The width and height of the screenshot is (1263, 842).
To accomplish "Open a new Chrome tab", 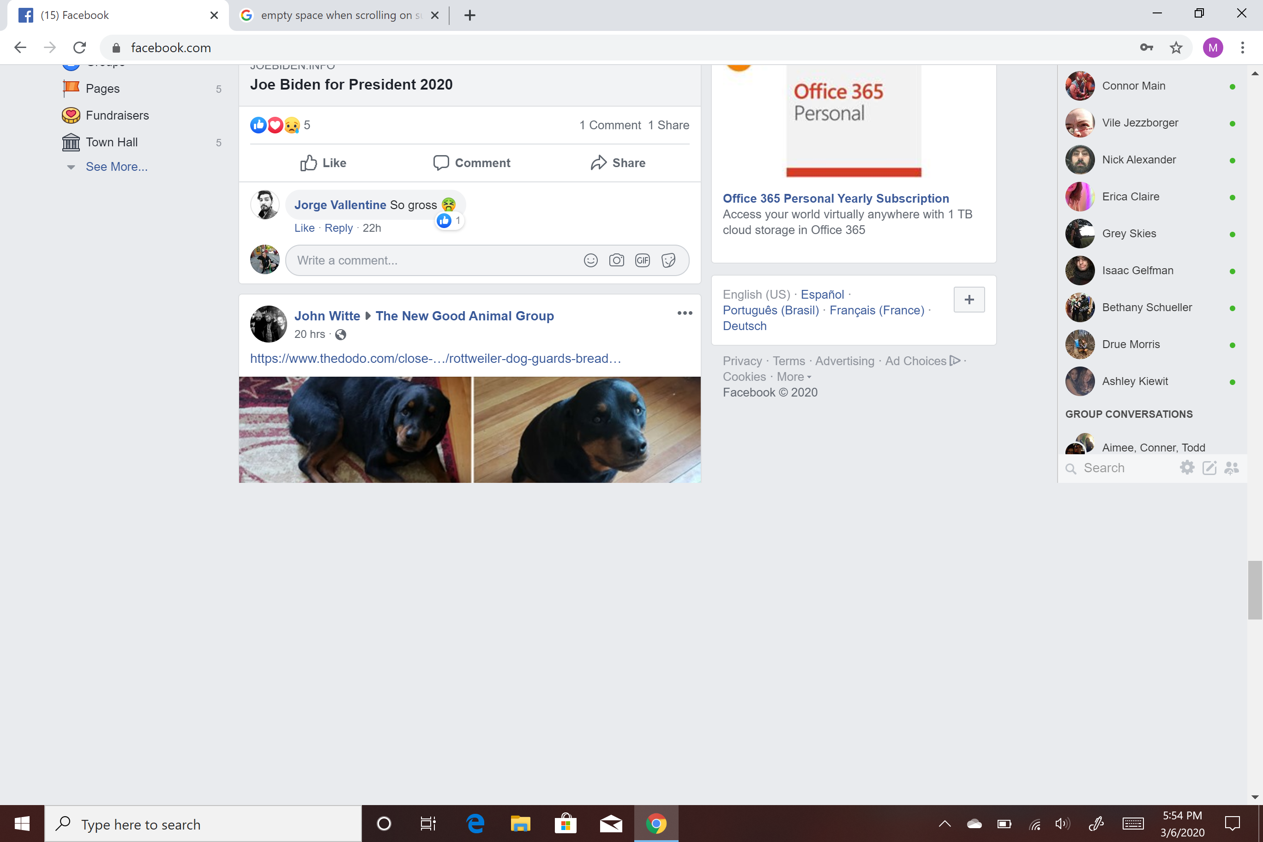I will (x=470, y=15).
